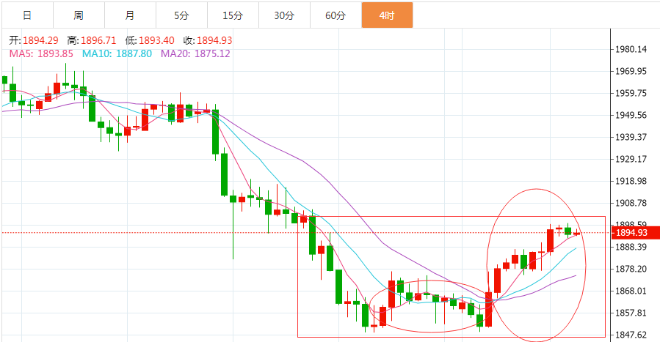Click the 1888.39 price axis label
Viewport: 660px width, 342px height.
(x=631, y=247)
